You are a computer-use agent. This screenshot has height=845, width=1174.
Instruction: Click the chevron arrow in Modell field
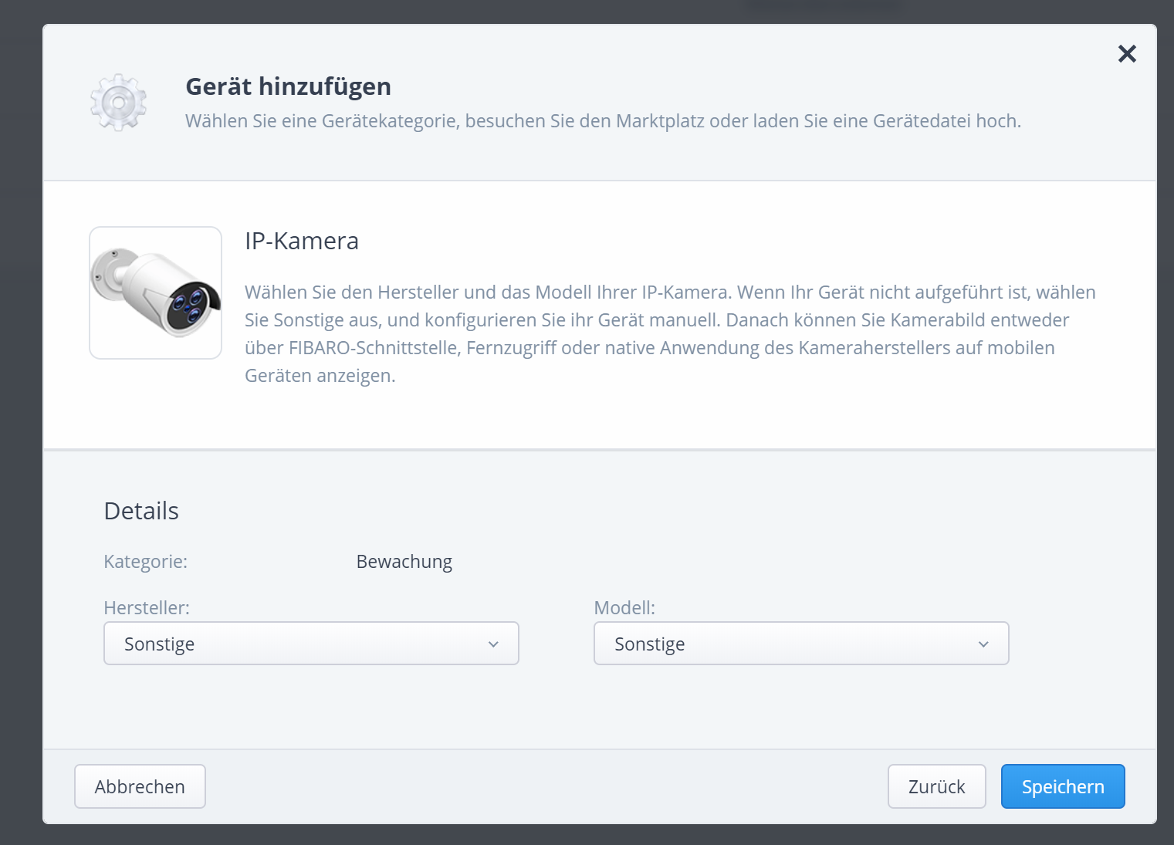983,644
